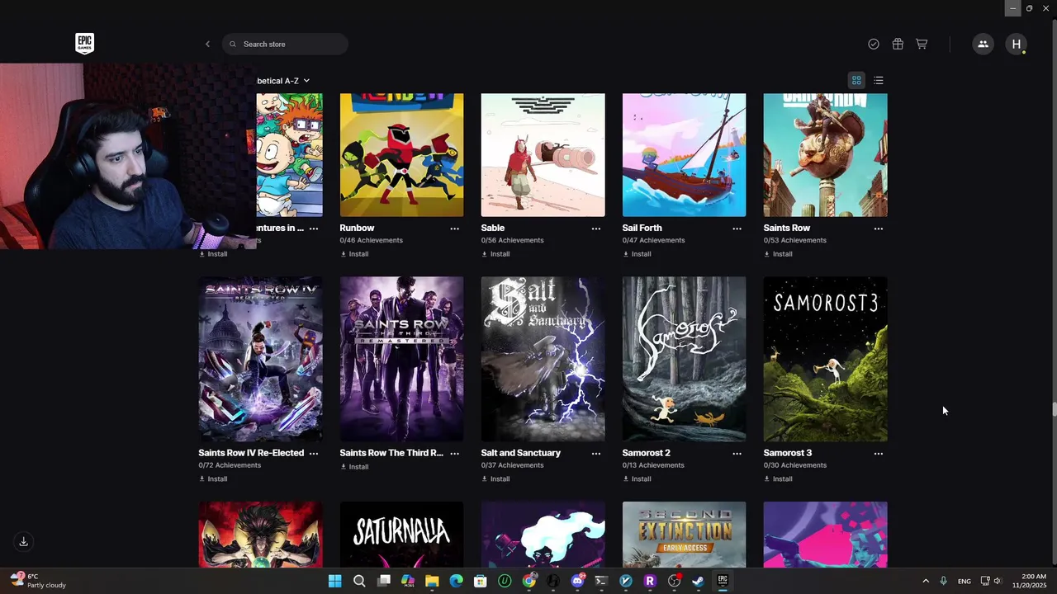Open Runbow options menu (three dots)
Screen dimensions: 1057x594
454,229
